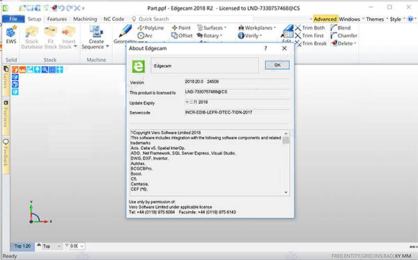Select the Offset geometry tool
418x260 pixels.
(x=182, y=36)
